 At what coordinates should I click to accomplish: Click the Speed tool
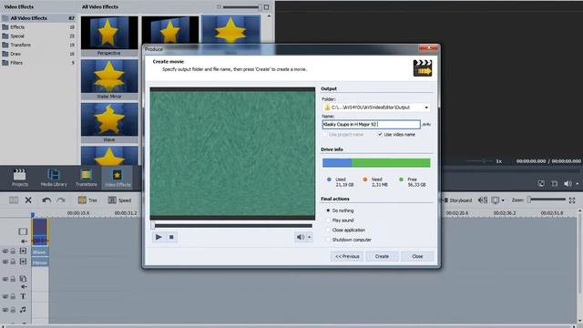coord(119,200)
